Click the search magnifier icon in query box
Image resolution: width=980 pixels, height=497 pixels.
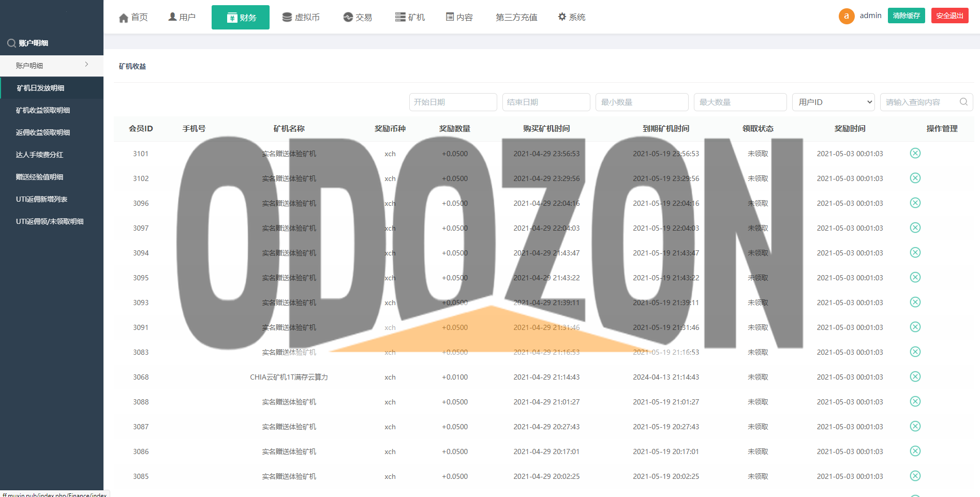click(963, 102)
